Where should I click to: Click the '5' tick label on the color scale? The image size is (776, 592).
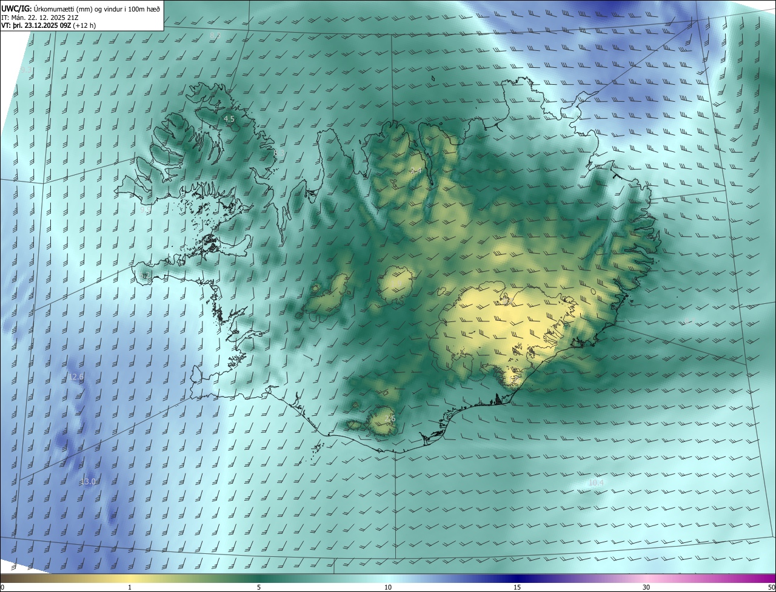(259, 587)
